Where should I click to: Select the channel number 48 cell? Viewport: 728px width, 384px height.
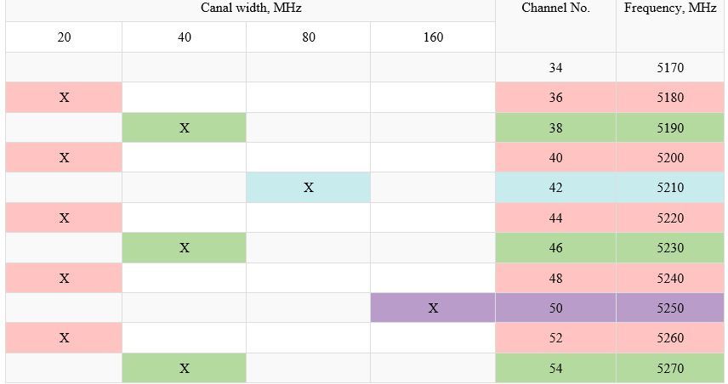coord(555,279)
